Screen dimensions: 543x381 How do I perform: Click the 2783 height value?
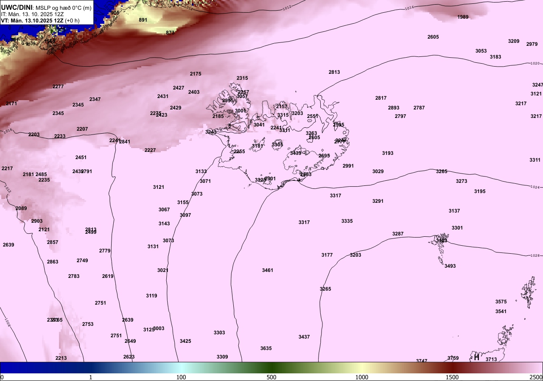pyautogui.click(x=74, y=276)
